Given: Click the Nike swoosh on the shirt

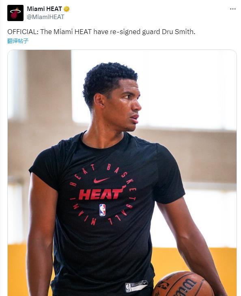Looking at the screenshot, I should point(101,180).
